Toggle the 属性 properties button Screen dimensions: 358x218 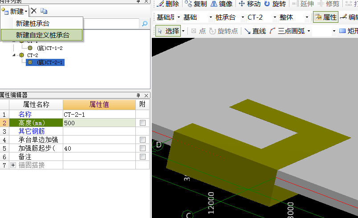325,17
